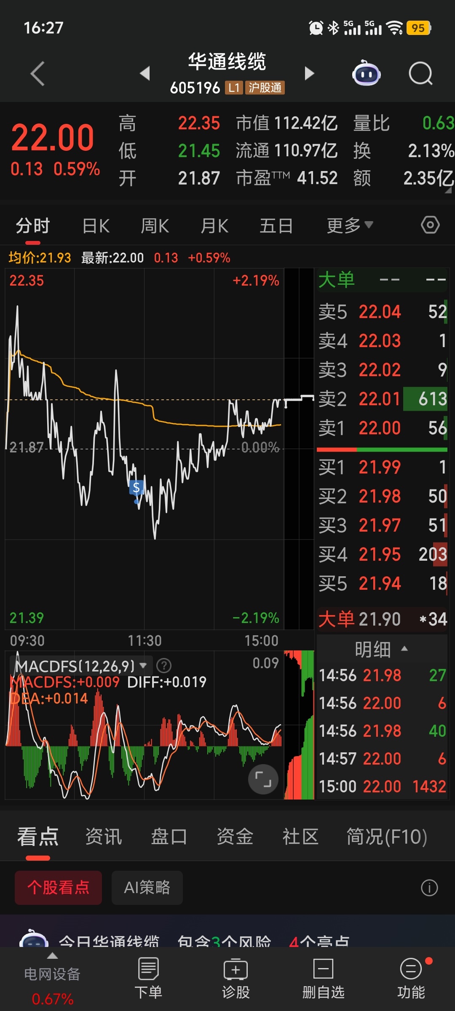Screen dimensions: 455x1011
Task: Open the 看点 tab
Action: tap(38, 837)
